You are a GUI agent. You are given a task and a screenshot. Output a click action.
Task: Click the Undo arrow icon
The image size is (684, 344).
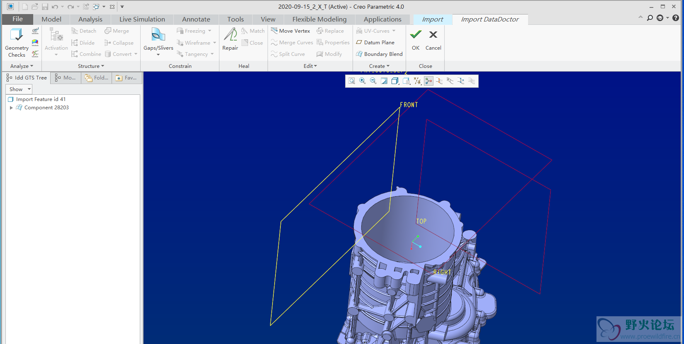click(55, 7)
